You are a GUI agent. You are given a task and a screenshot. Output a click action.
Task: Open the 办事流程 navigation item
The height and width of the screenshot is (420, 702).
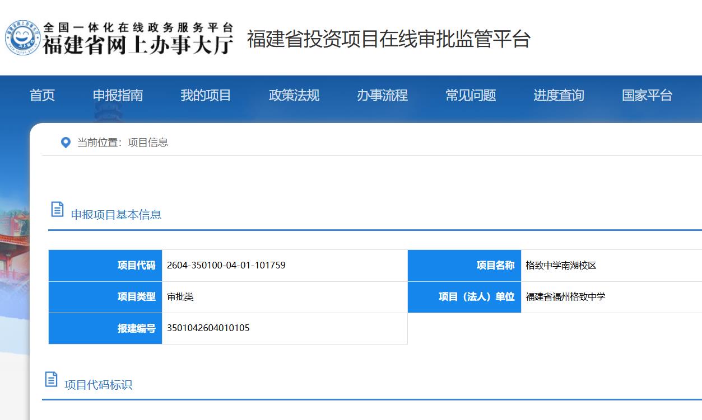(382, 96)
